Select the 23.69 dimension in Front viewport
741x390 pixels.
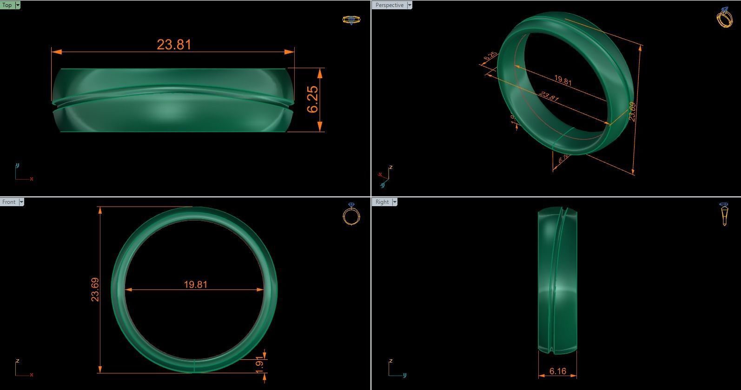coord(95,289)
